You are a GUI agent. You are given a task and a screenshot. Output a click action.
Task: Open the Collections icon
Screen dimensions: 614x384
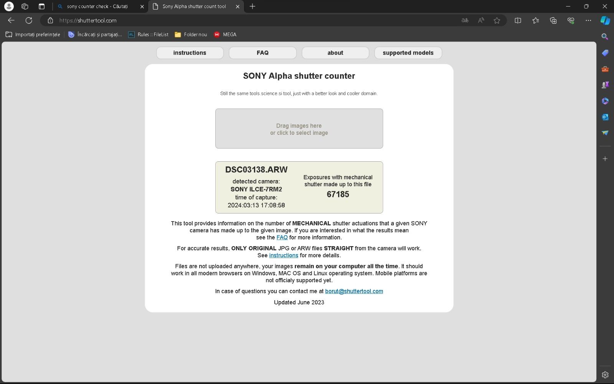[x=553, y=20]
